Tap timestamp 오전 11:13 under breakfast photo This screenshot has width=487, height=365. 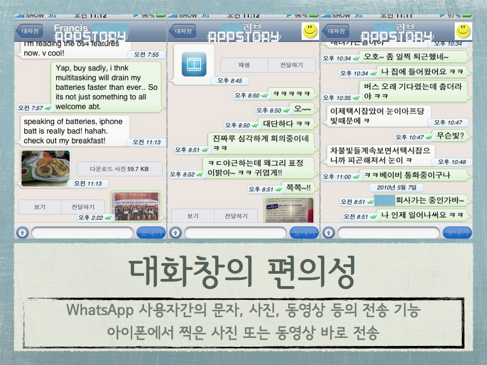click(88, 184)
